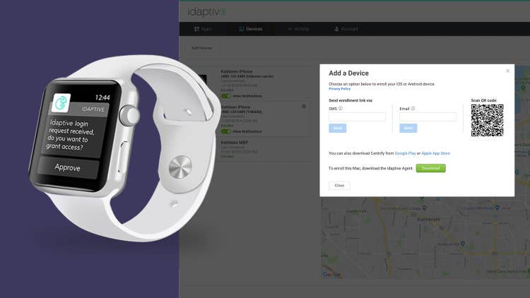Click the green Download button
Image resolution: width=530 pixels, height=298 pixels.
[430, 168]
